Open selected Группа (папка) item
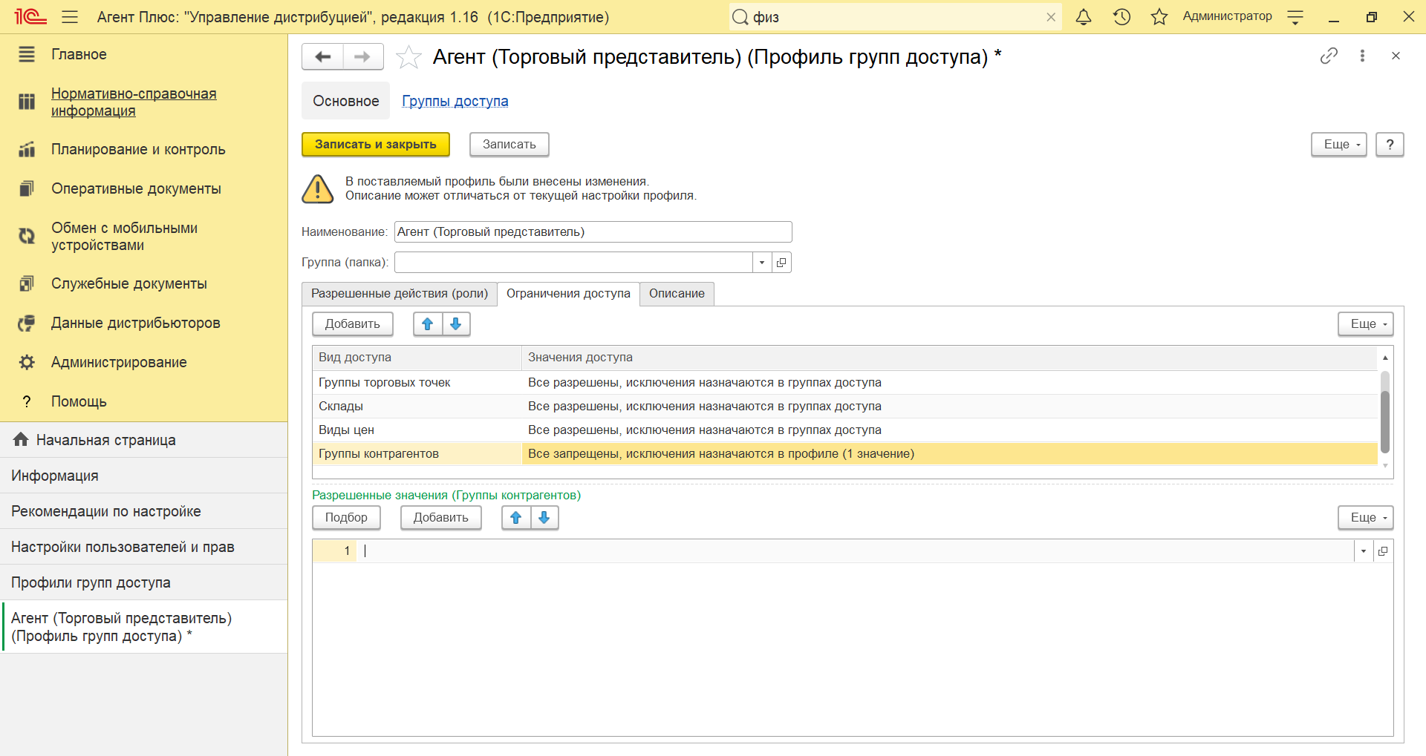The height and width of the screenshot is (756, 1426). tap(781, 263)
